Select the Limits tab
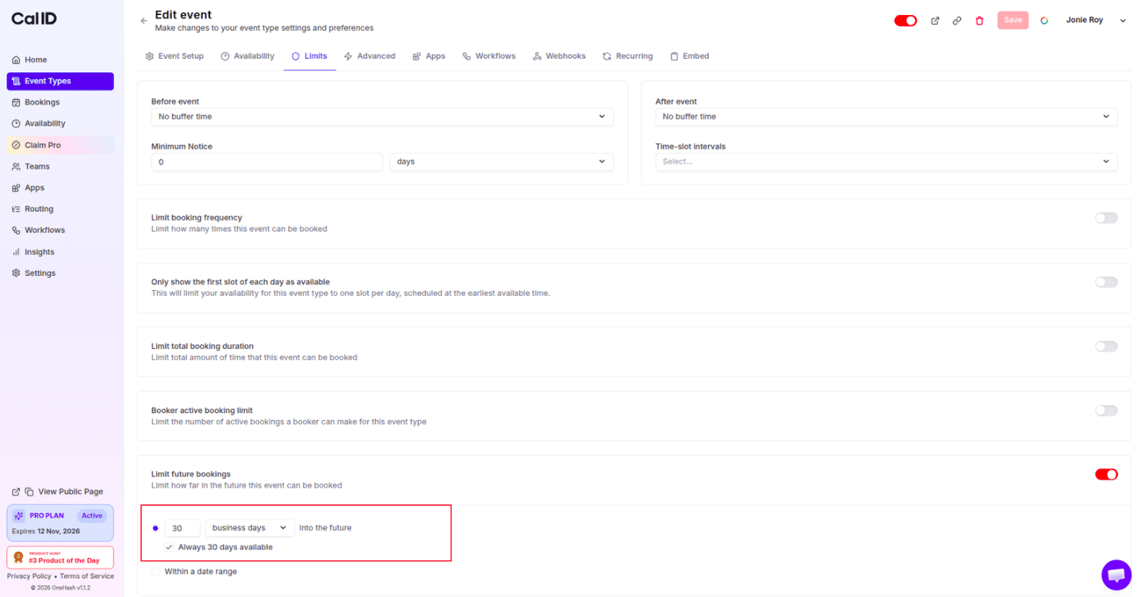Viewport: 1137px width, 597px height. coord(310,56)
